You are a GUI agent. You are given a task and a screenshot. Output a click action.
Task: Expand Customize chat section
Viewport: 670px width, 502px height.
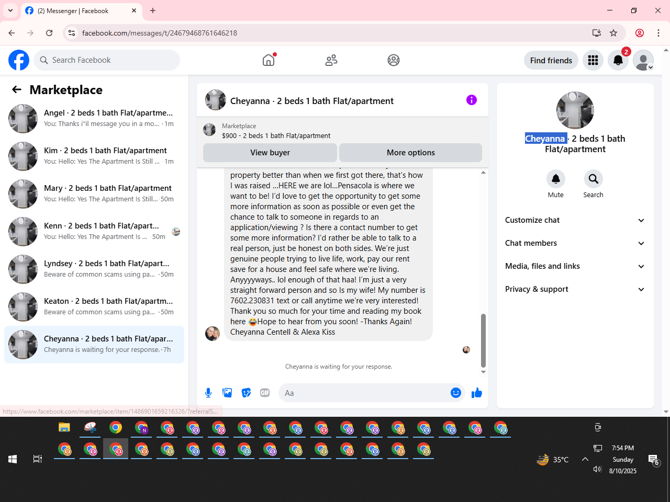pyautogui.click(x=575, y=220)
